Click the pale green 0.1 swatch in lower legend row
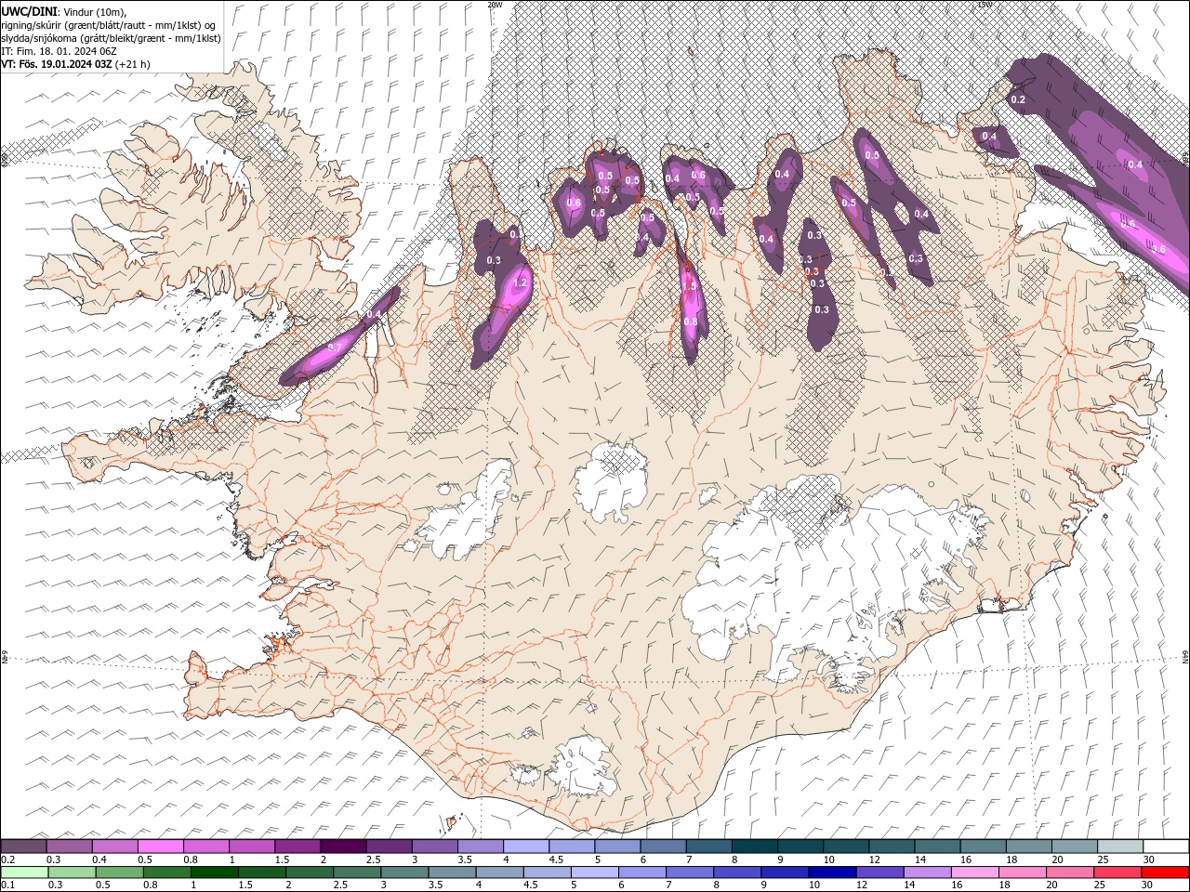The image size is (1190, 892). (x=24, y=872)
